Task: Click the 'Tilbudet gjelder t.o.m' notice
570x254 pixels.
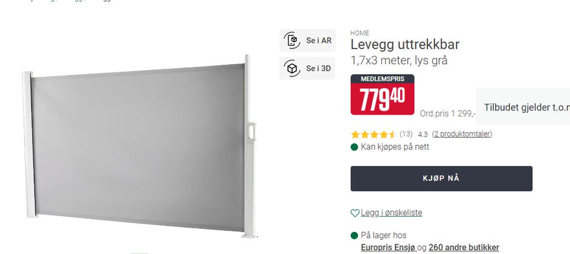Action: [x=527, y=107]
